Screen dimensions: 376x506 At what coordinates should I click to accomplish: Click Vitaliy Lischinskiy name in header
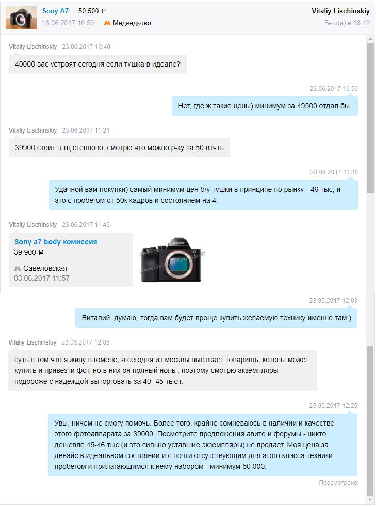tap(340, 11)
